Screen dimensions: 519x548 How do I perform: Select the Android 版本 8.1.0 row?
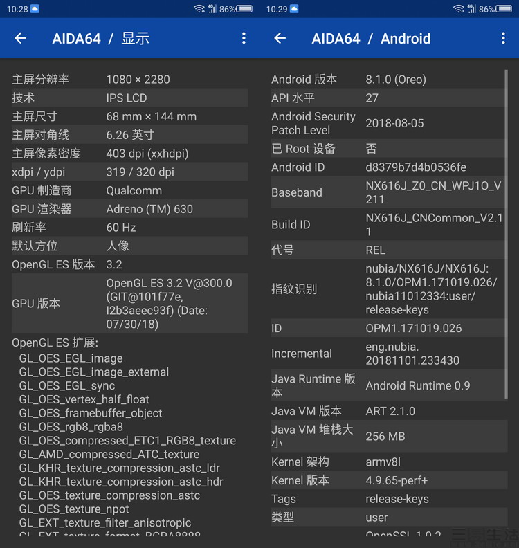tap(388, 80)
